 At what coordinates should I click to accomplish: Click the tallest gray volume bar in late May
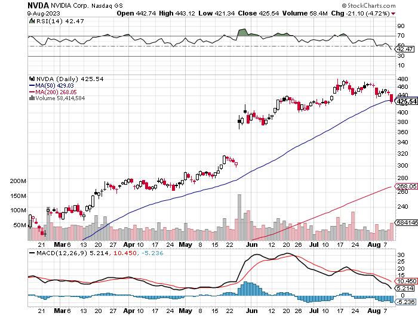(239, 217)
